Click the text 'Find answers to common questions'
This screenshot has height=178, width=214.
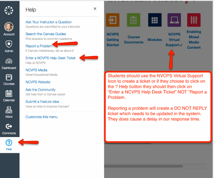(x=49, y=39)
